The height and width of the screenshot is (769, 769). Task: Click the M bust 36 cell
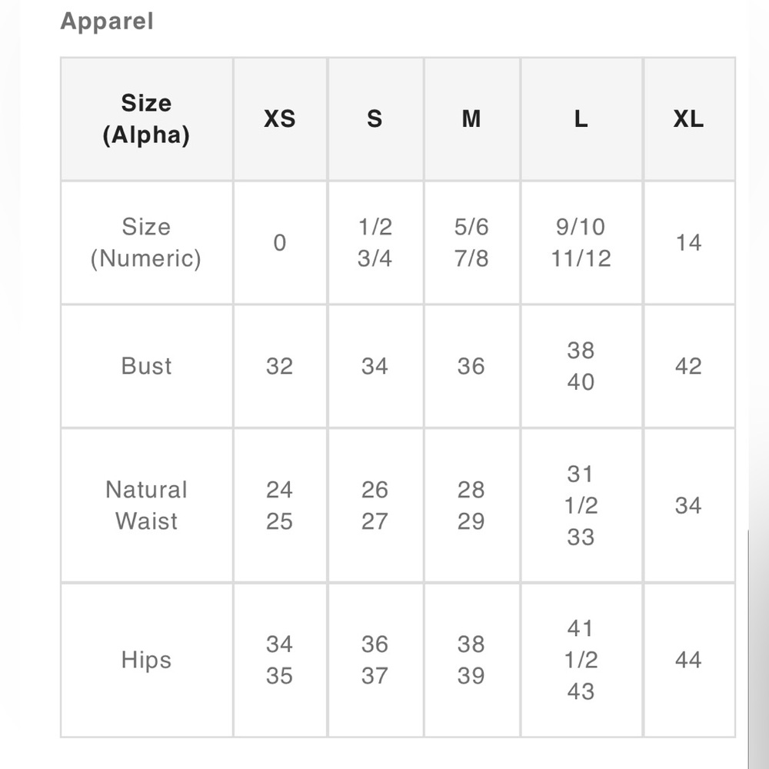[471, 366]
